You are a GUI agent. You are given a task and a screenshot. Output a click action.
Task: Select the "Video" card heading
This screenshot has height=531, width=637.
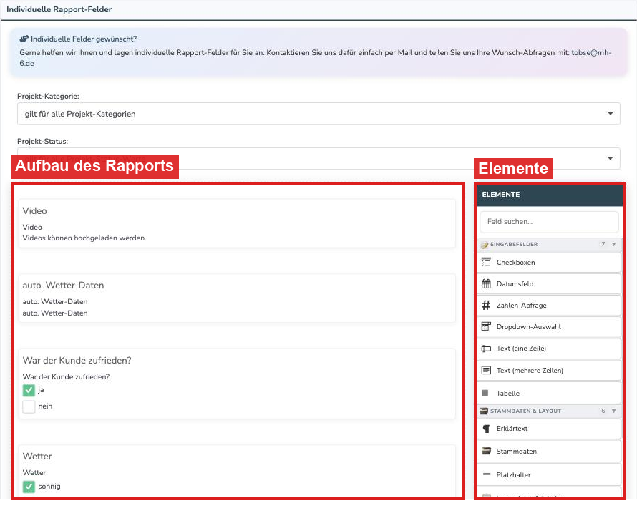35,211
